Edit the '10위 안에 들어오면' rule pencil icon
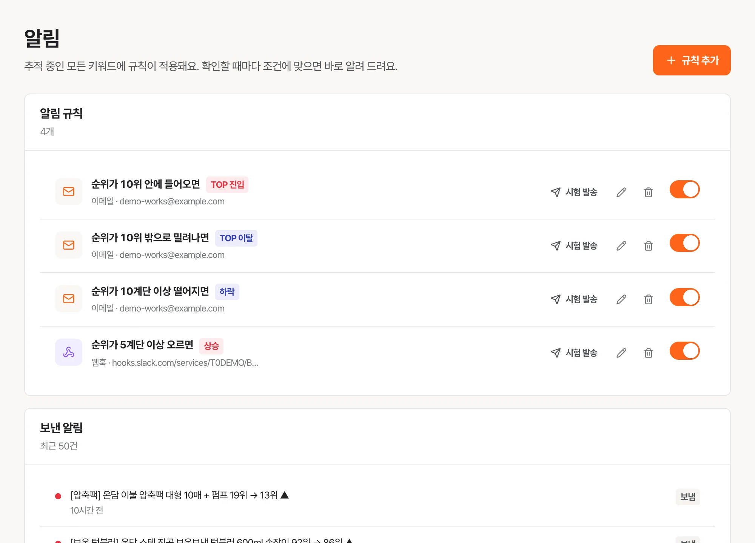Screen dimensions: 755x543 621,192
